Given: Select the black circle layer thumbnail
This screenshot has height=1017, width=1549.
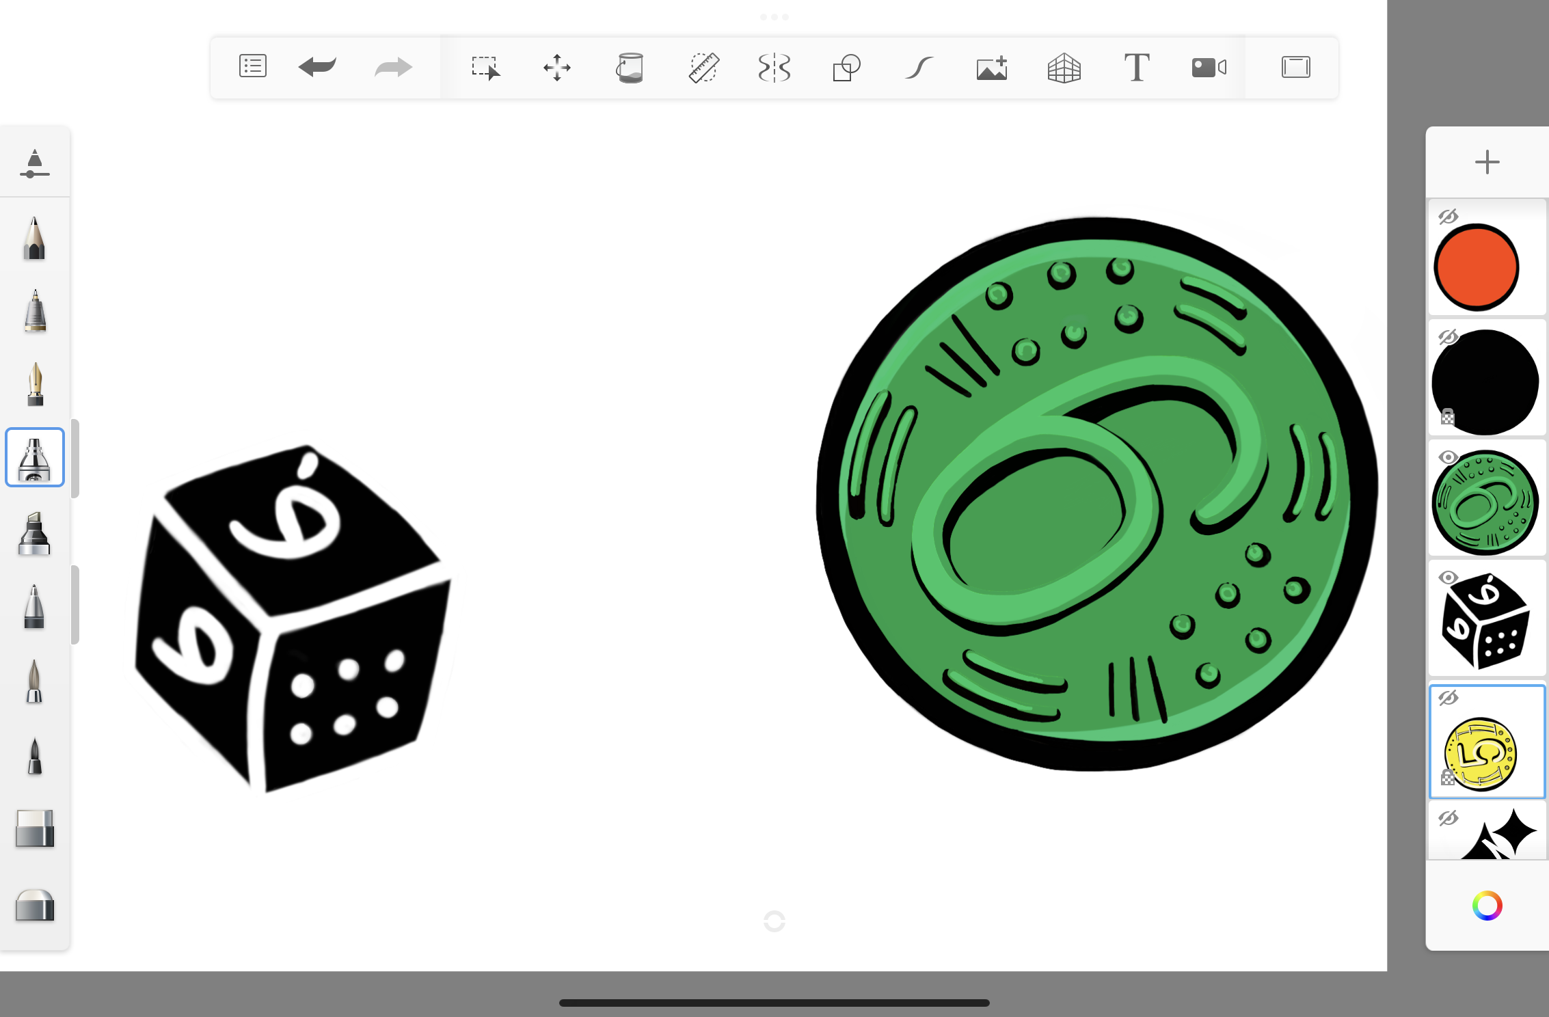Looking at the screenshot, I should (1487, 378).
